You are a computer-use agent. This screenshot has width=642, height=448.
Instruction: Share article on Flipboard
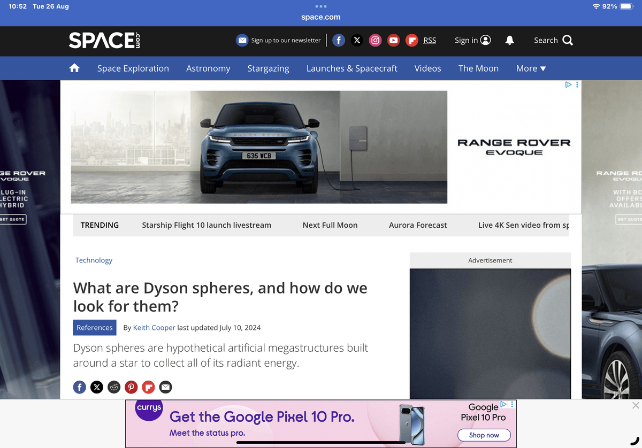(x=148, y=387)
